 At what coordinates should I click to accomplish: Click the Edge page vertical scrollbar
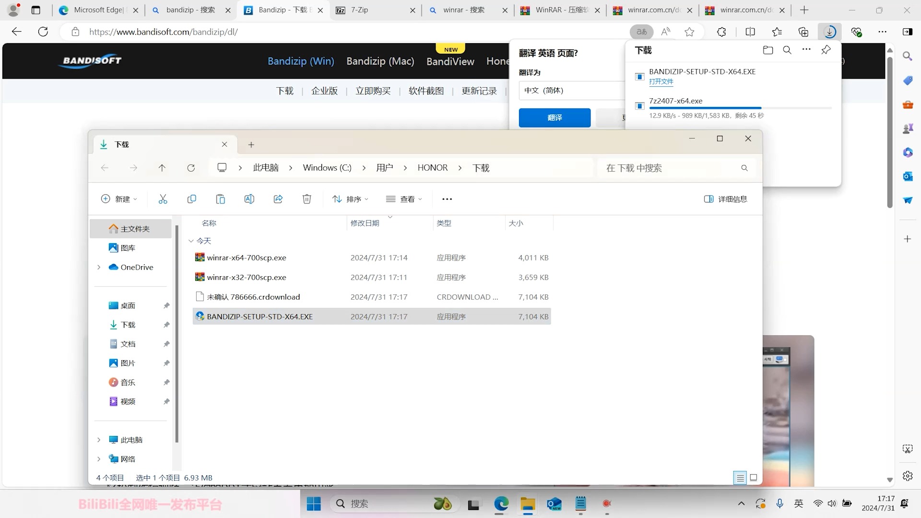tap(890, 133)
